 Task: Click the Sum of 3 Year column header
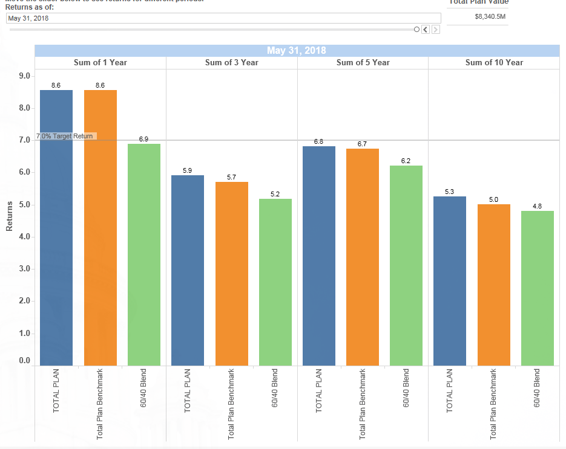232,63
